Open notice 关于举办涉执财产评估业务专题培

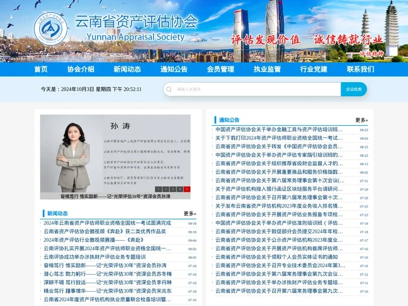point(279,282)
